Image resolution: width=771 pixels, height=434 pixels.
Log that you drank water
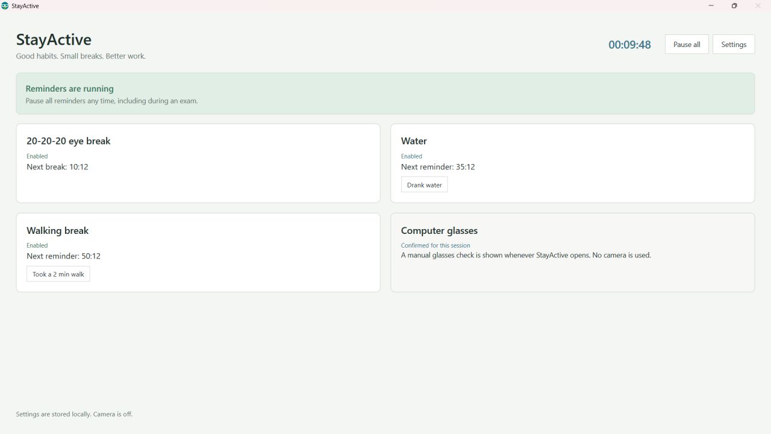(424, 185)
